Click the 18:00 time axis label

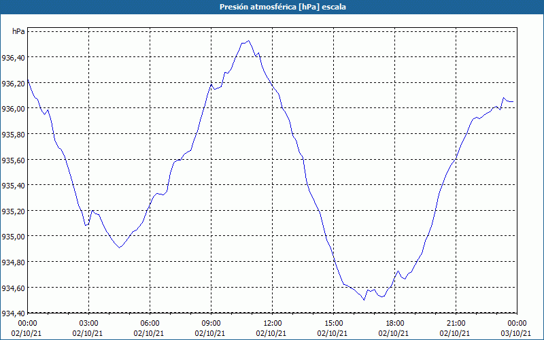pyautogui.click(x=395, y=323)
